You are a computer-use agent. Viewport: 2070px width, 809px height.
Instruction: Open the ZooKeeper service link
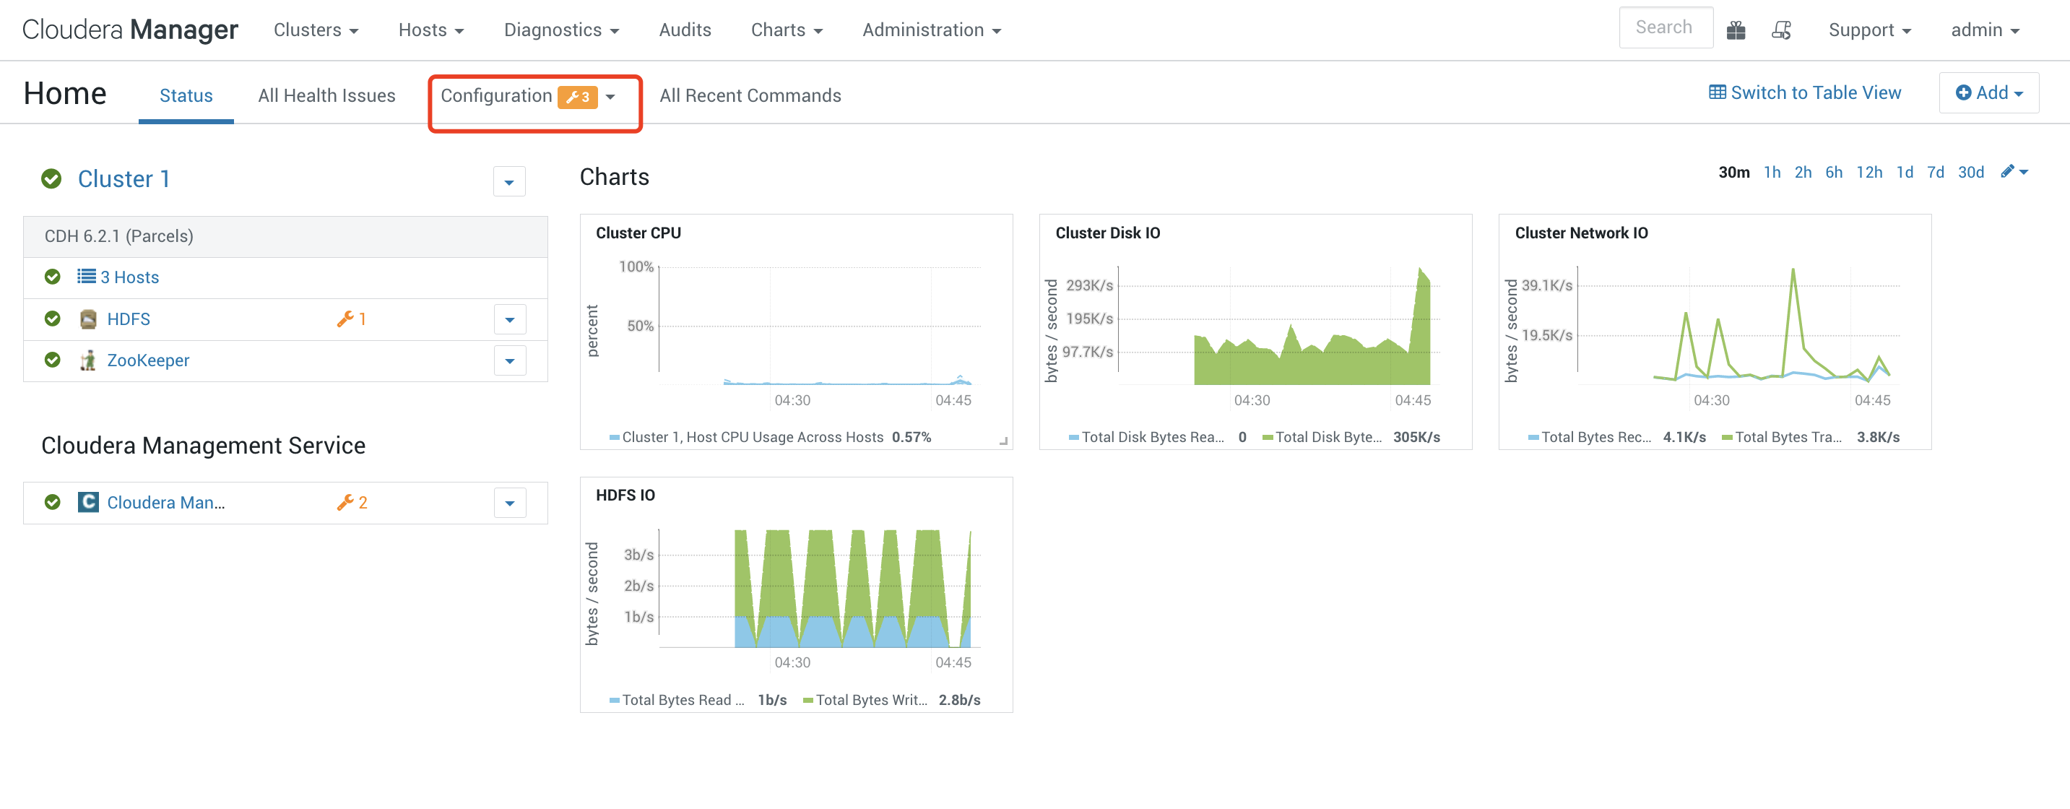tap(148, 360)
